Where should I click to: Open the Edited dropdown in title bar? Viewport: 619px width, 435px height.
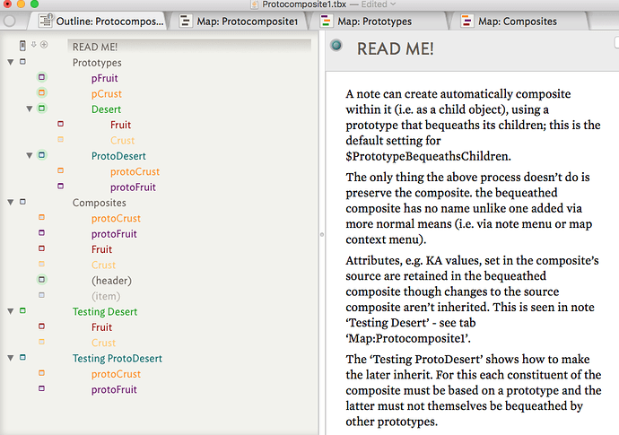click(379, 4)
